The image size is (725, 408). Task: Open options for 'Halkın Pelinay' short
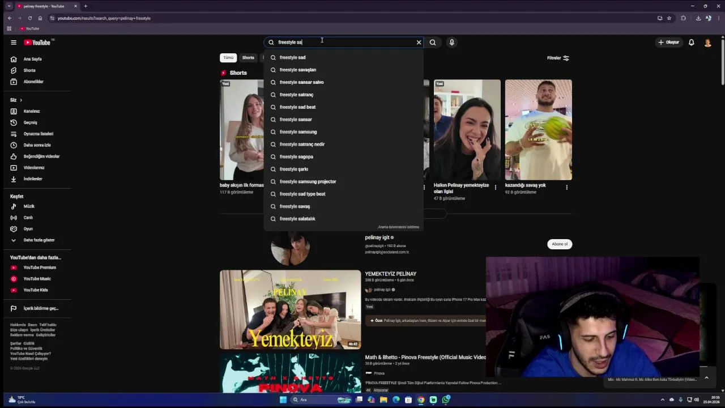coord(495,188)
